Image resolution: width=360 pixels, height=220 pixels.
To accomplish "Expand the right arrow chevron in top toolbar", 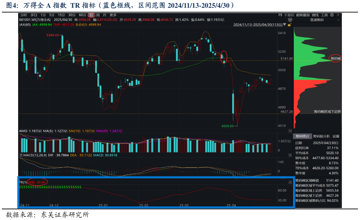I will [338, 15].
